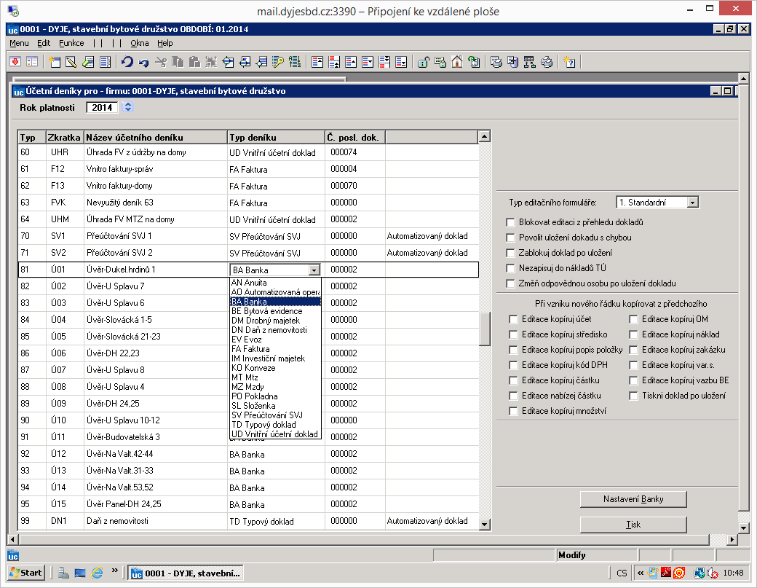Open Internet Explorer from the taskbar
The image size is (757, 588).
[97, 573]
